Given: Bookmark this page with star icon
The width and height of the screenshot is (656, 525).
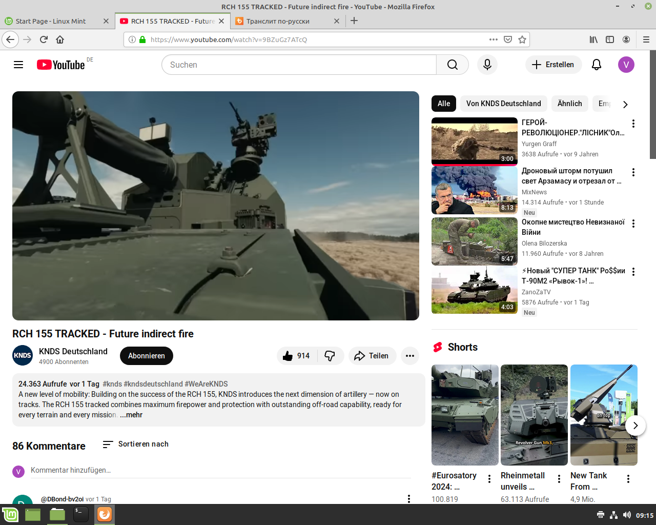Looking at the screenshot, I should [522, 39].
